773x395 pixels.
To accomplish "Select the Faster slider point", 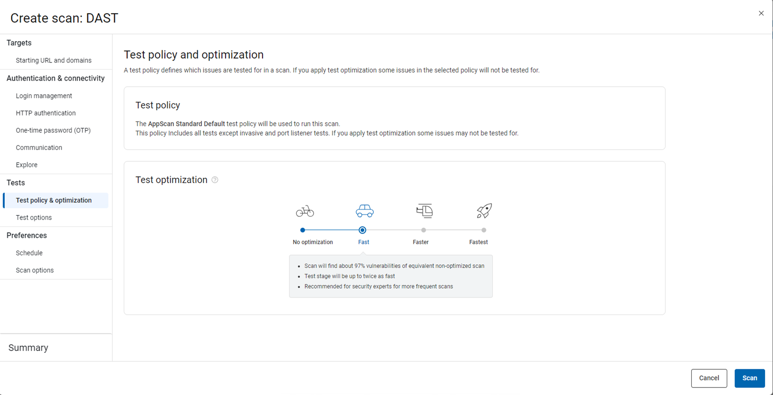I will point(424,230).
